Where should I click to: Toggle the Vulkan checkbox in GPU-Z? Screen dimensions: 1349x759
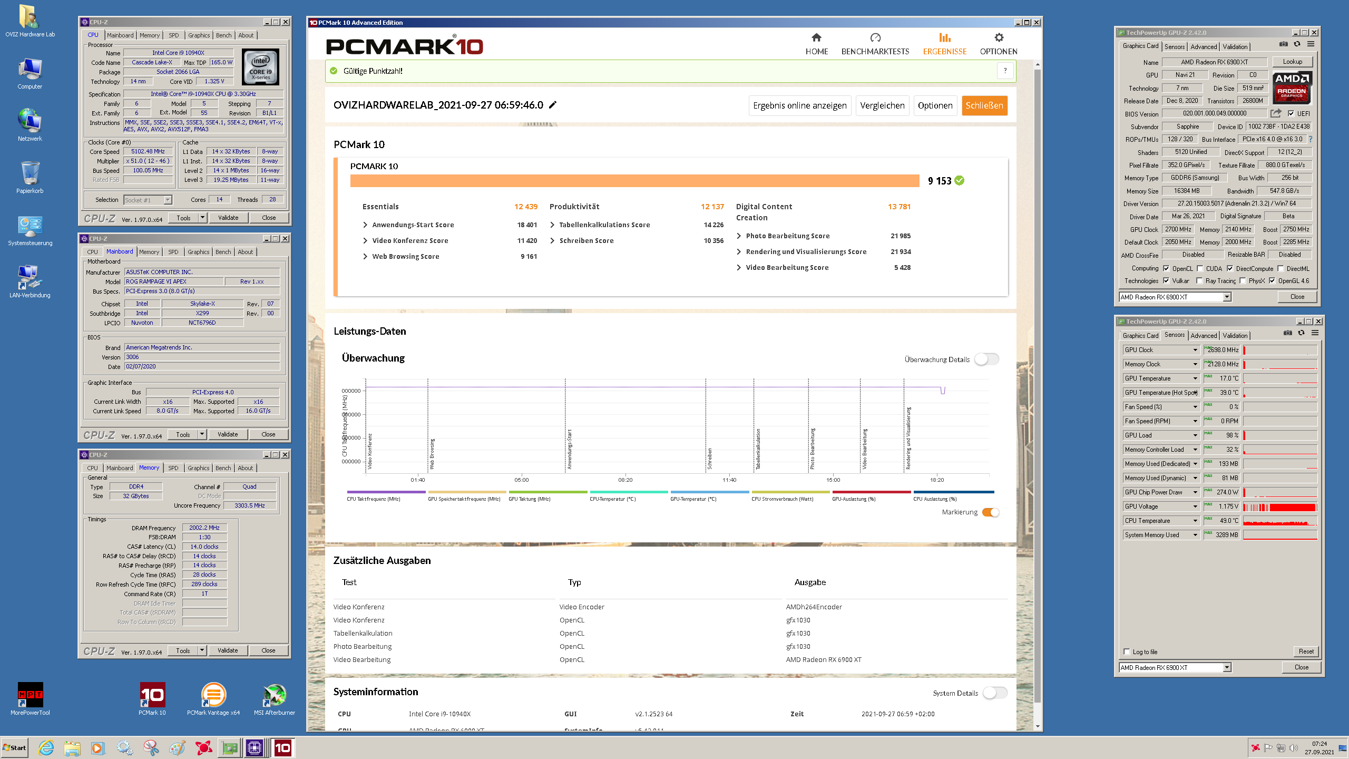click(1167, 280)
